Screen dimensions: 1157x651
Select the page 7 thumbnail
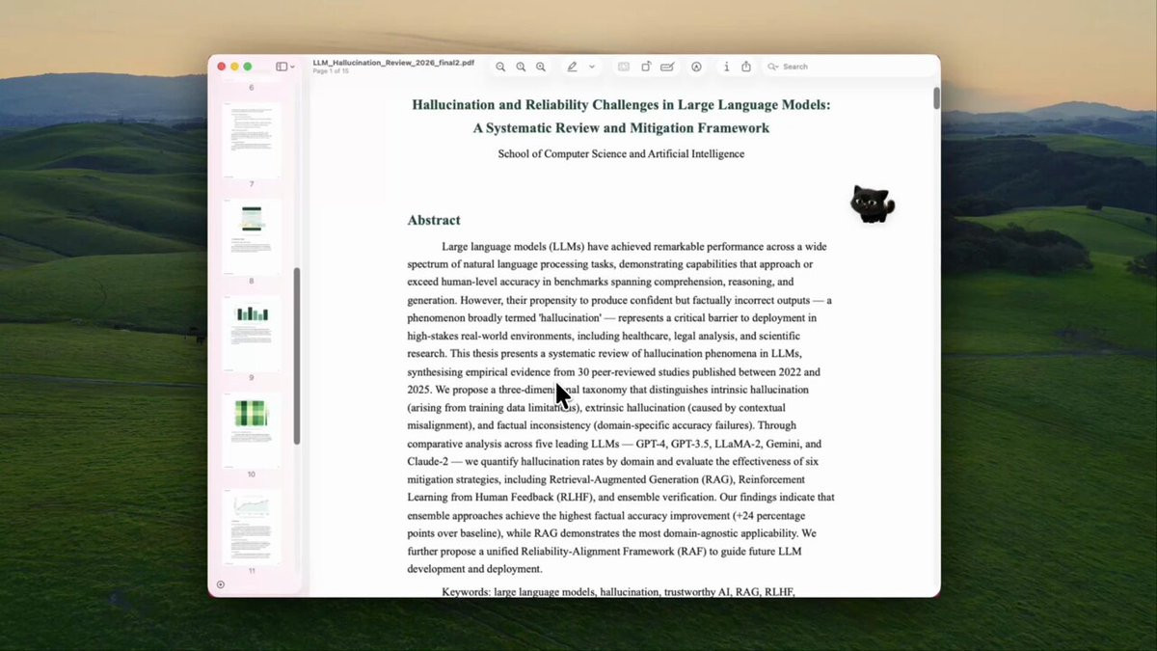click(252, 140)
